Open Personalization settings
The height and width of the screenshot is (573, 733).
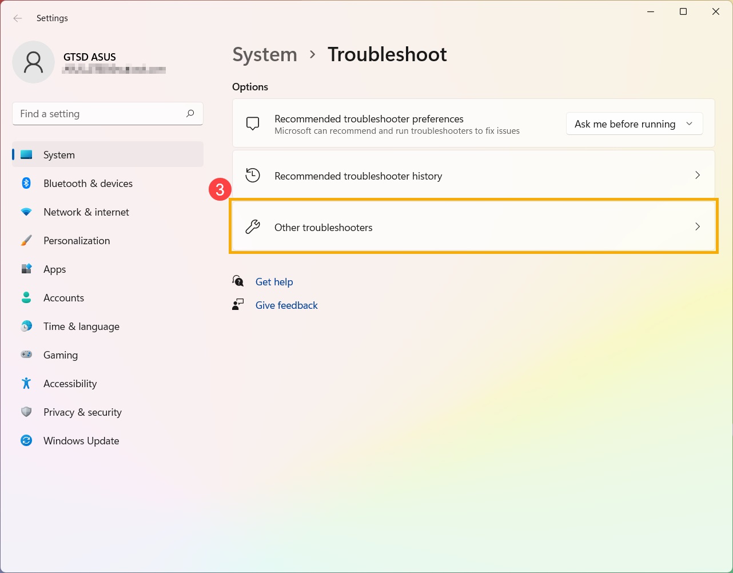coord(107,240)
